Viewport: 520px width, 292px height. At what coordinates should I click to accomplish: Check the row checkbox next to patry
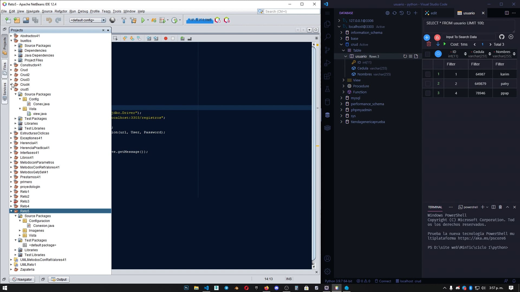(x=428, y=83)
